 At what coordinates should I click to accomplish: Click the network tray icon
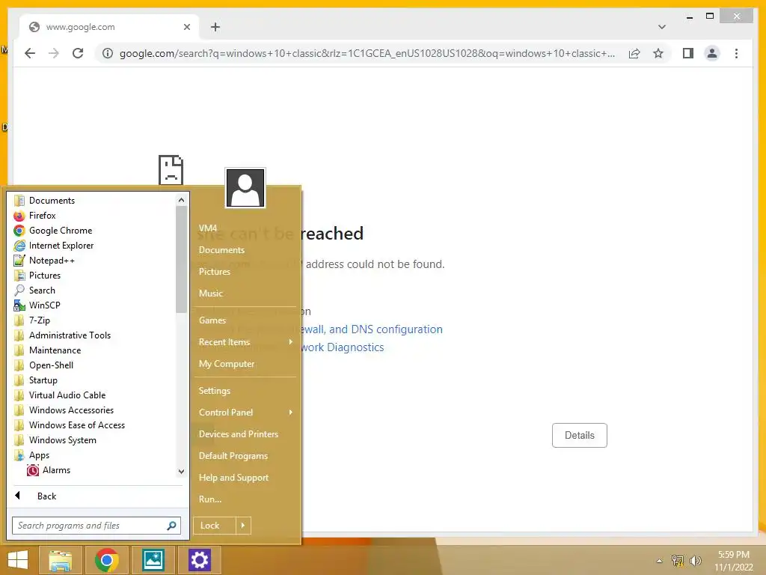point(678,561)
